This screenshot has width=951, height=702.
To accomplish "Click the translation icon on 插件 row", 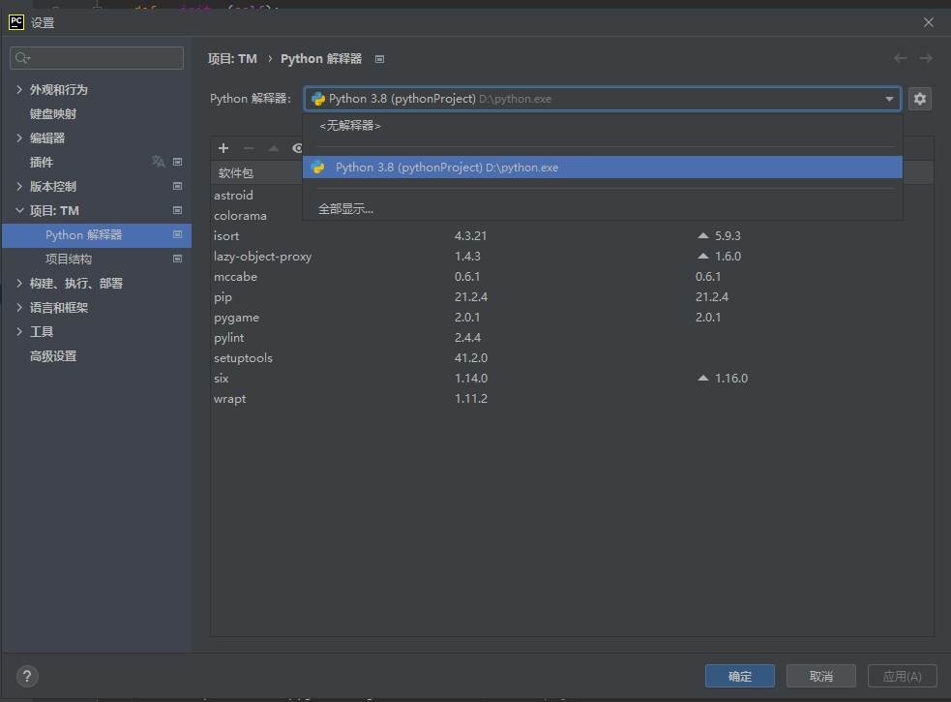I will [159, 162].
